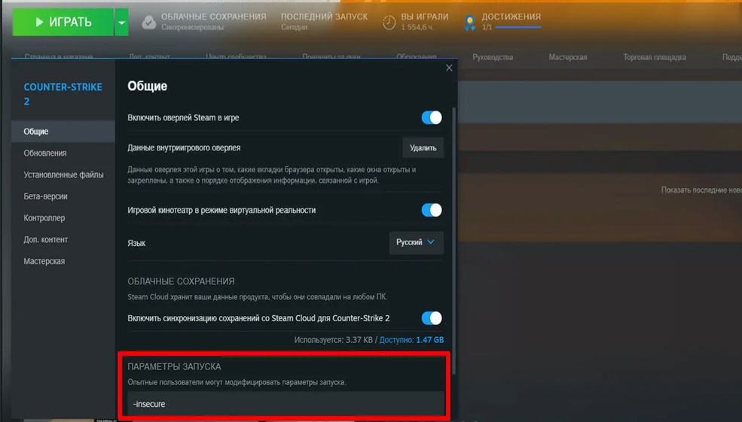Click COUNTER-STRIKE 2 title in sidebar
742x422 pixels.
click(63, 94)
